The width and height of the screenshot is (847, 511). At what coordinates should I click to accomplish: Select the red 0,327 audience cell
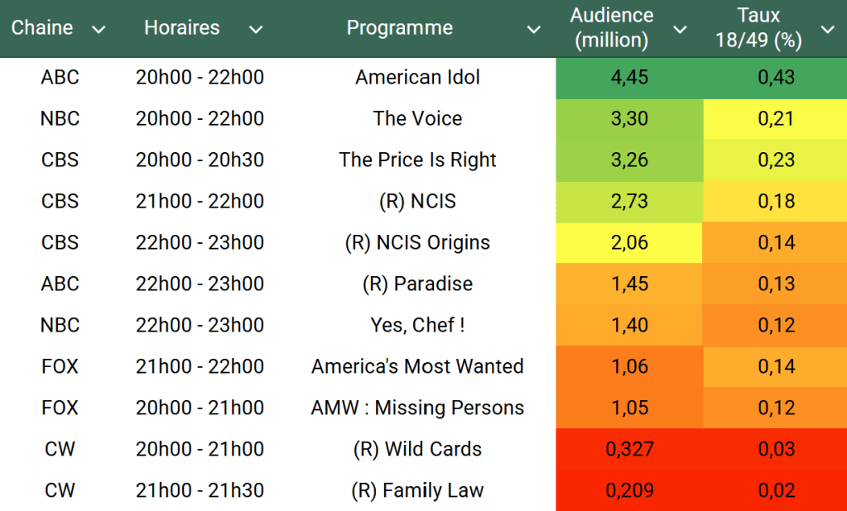click(x=629, y=450)
